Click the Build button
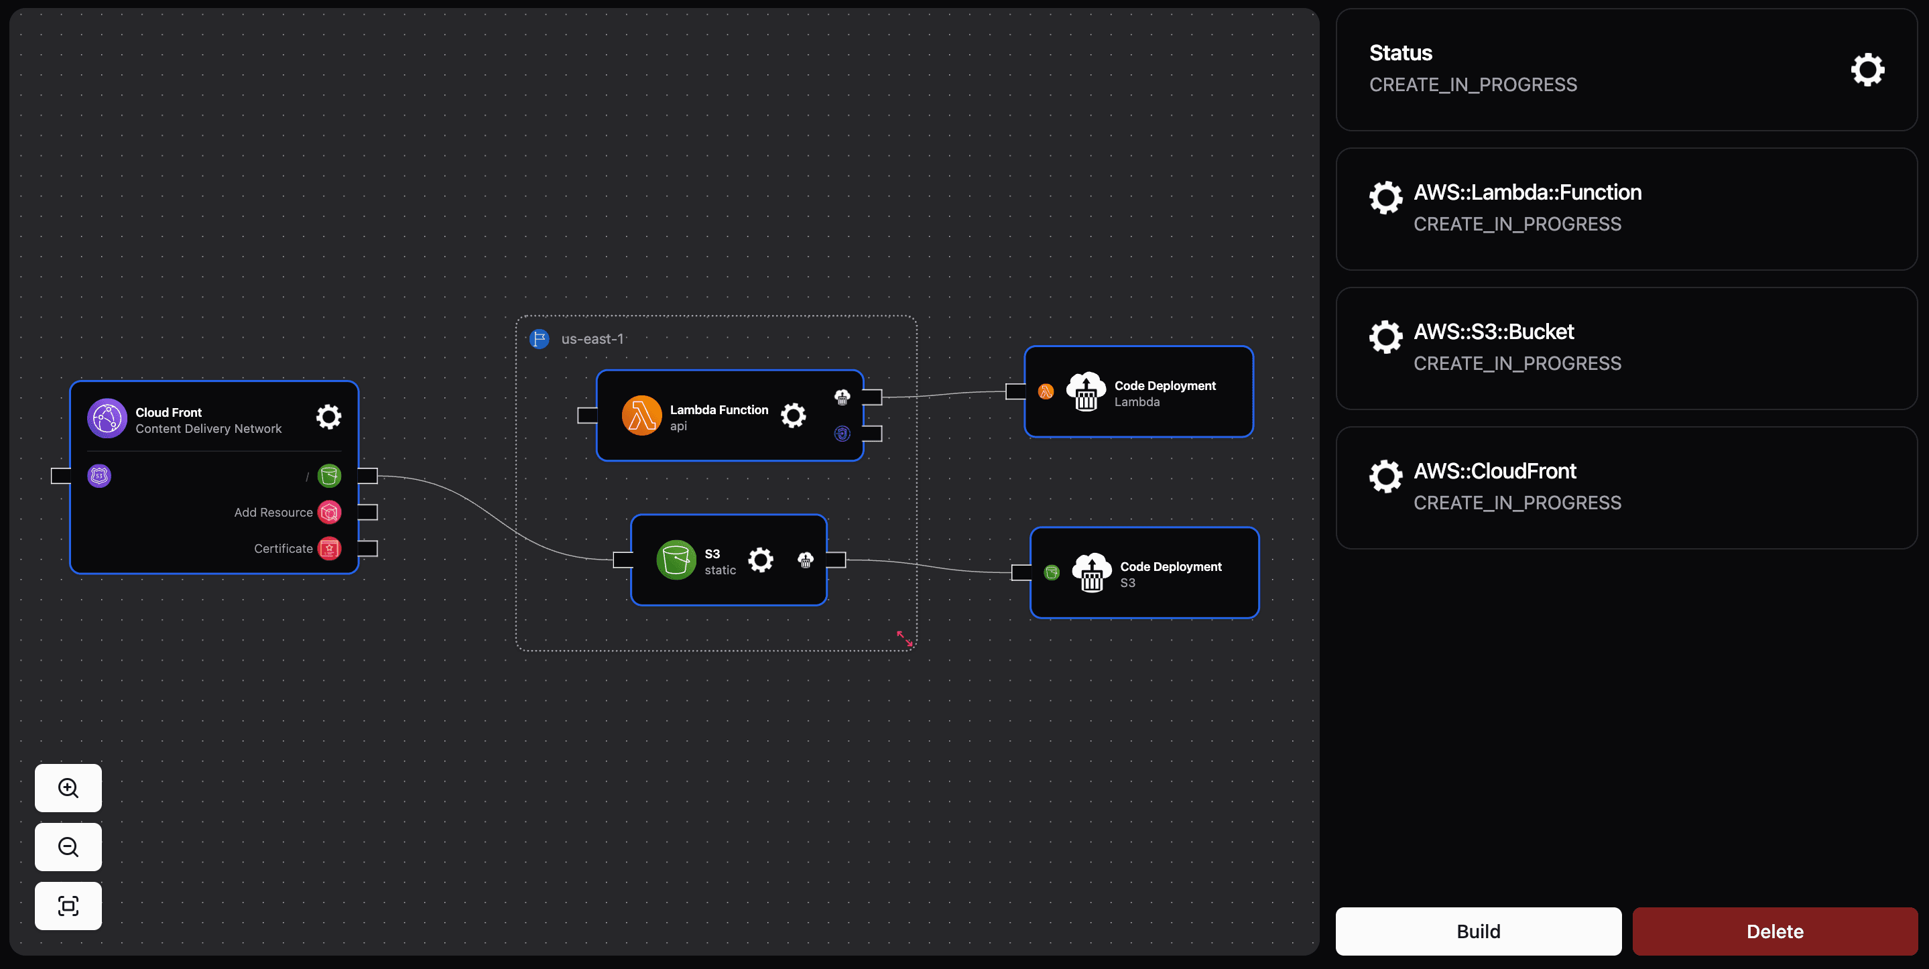Image resolution: width=1929 pixels, height=969 pixels. click(1477, 931)
